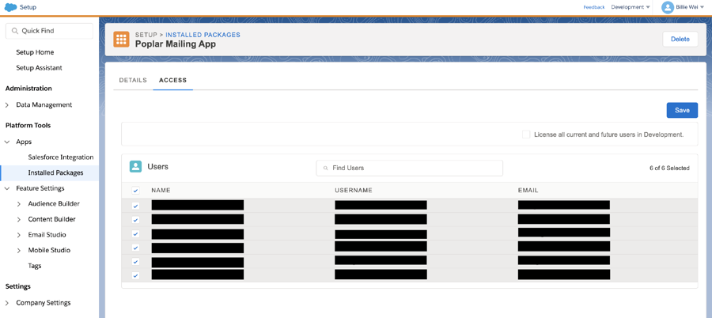
Task: Expand the Audience Builder item
Action: [19, 204]
